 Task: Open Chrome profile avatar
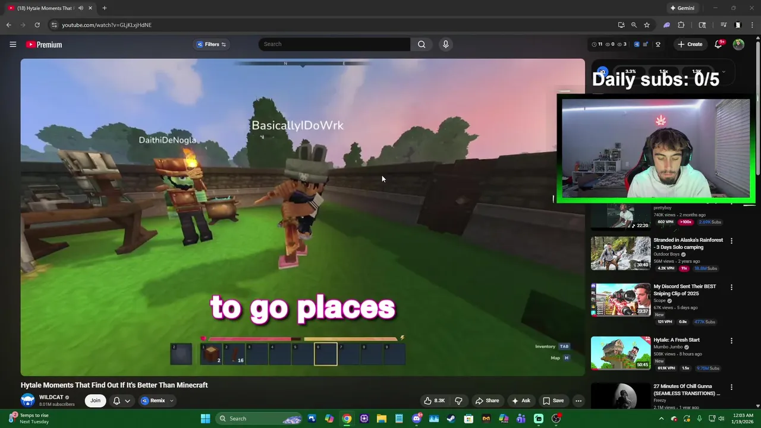[x=738, y=25]
